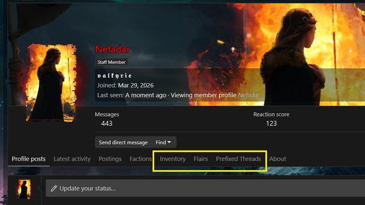Open the Profile posts tab
This screenshot has height=205, width=365.
(29, 159)
